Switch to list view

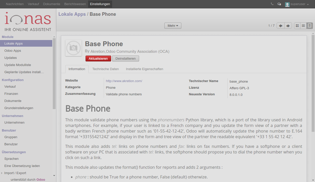click(x=303, y=26)
